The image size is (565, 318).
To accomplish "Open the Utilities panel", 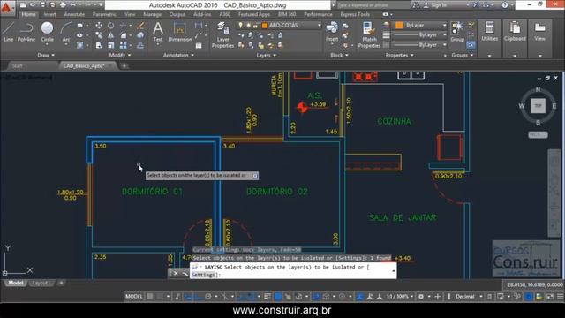I will pos(489,32).
